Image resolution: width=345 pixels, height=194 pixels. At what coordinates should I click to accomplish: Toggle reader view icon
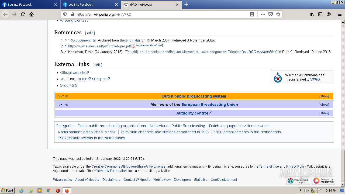point(252,14)
